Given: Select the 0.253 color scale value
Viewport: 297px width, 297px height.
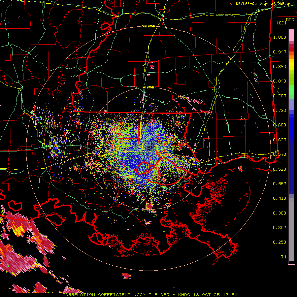Looking at the screenshot, I should click(x=280, y=242).
